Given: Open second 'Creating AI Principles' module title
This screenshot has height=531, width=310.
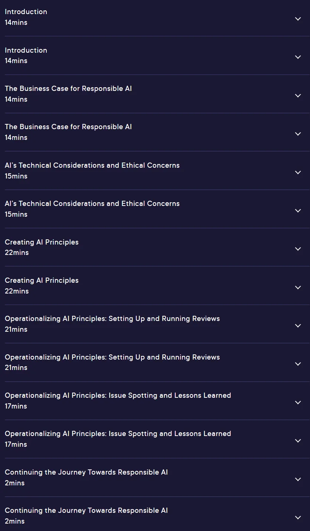Looking at the screenshot, I should pos(42,281).
